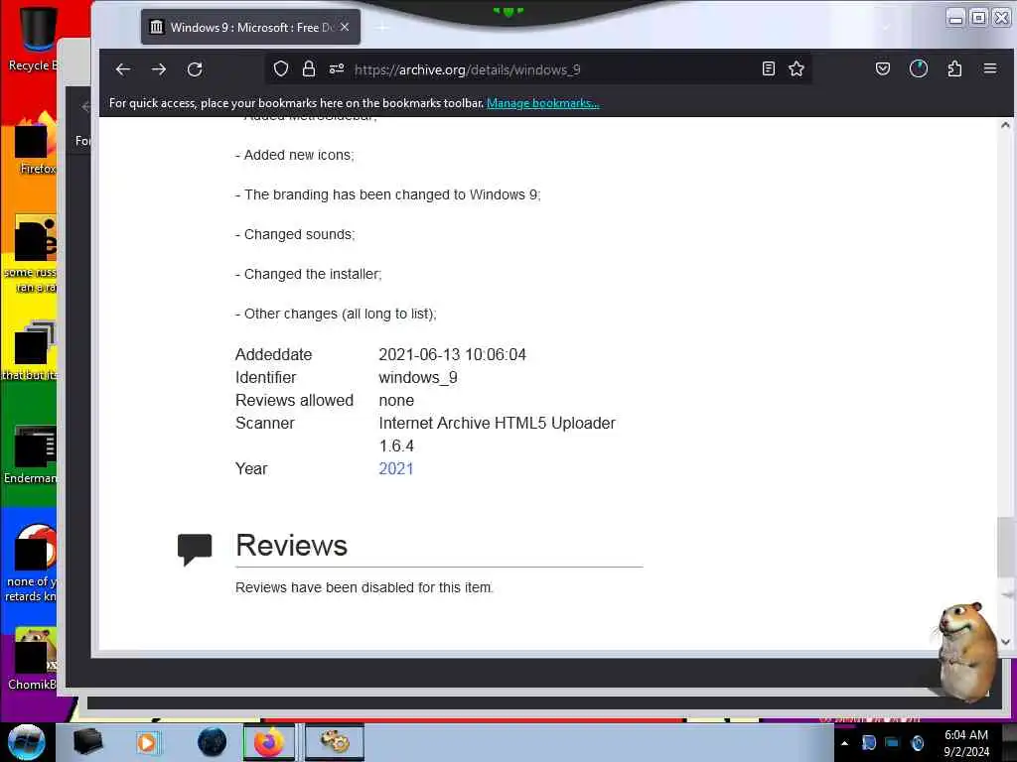Click the round tray icon beside the clock
The height and width of the screenshot is (762, 1017).
click(917, 742)
